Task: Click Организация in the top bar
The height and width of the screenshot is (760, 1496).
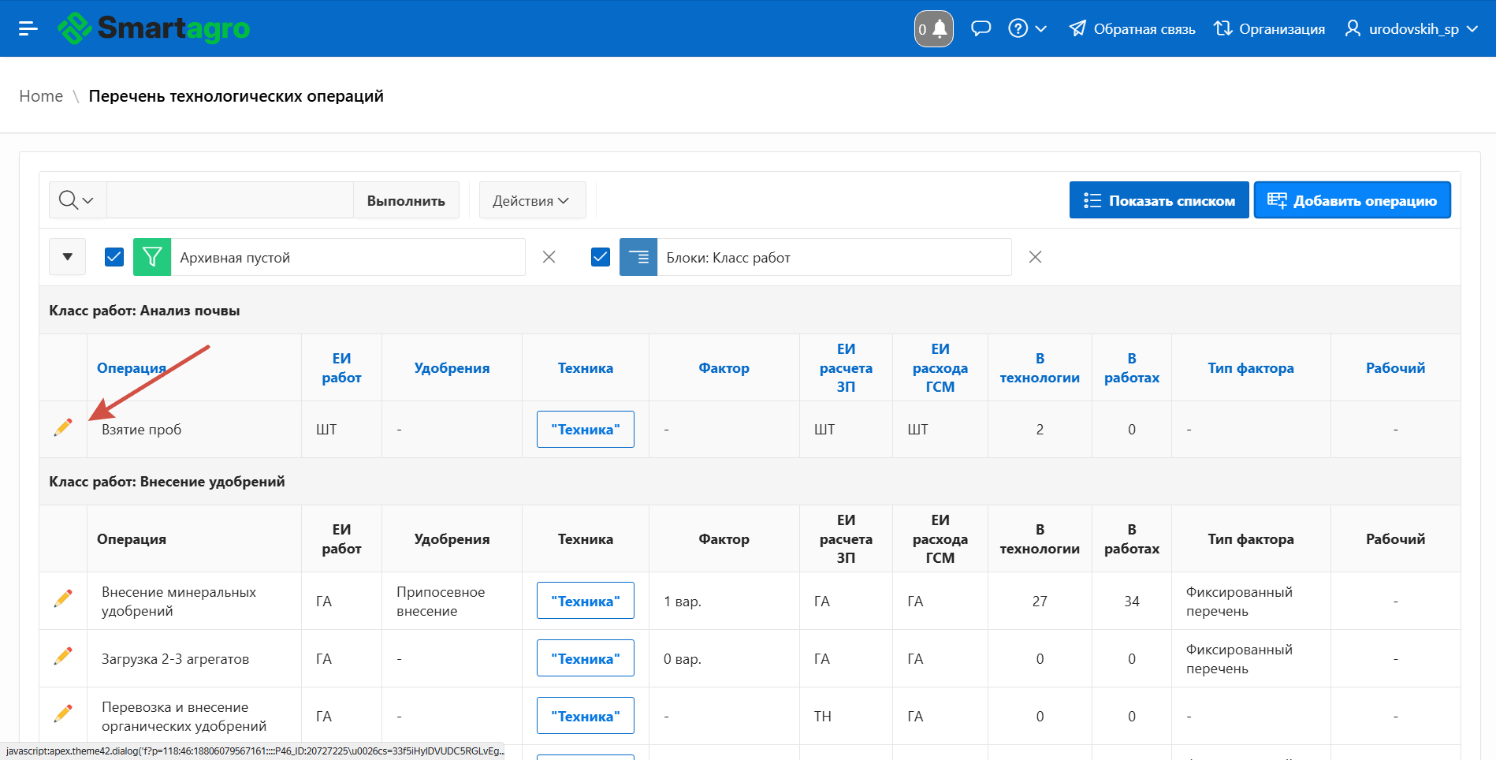Action: [x=1270, y=29]
